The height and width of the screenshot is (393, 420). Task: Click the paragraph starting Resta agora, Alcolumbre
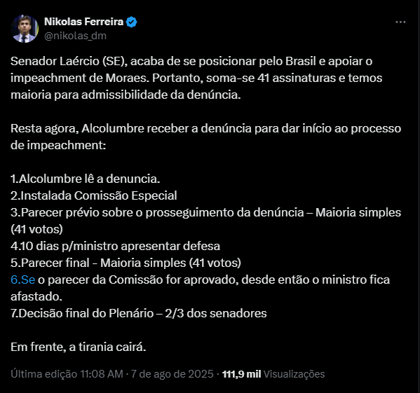pos(205,137)
